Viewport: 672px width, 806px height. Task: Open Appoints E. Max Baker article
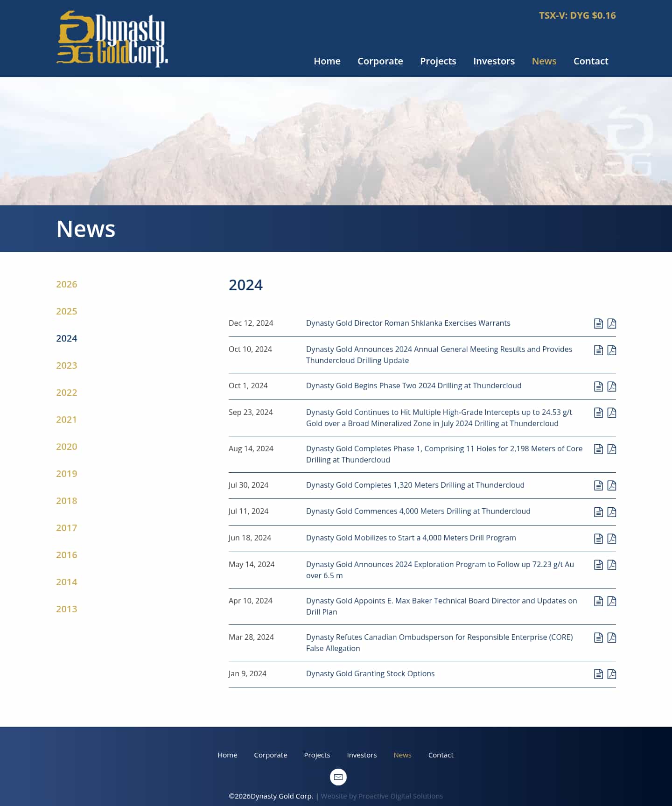point(441,606)
